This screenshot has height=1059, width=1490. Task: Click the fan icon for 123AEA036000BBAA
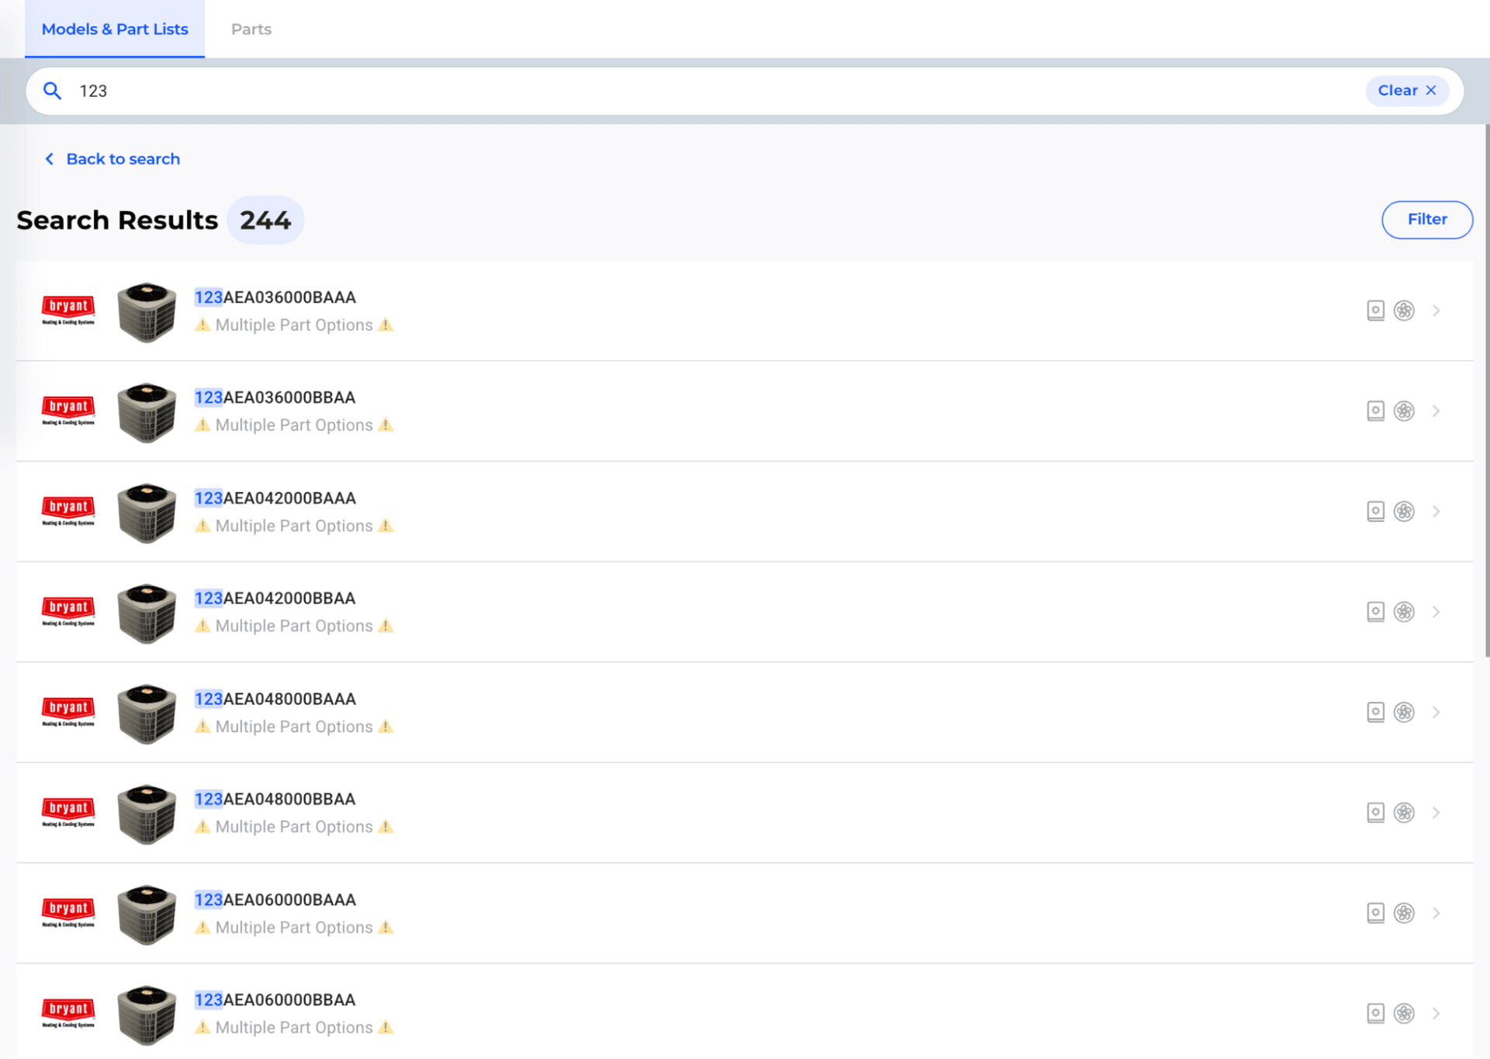(1404, 411)
